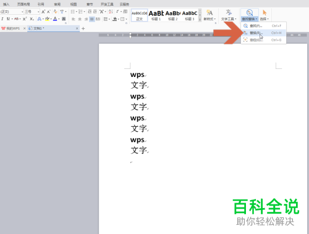This screenshot has width=309, height=234.
Task: Expand the styles gallery list
Action: tap(200, 20)
